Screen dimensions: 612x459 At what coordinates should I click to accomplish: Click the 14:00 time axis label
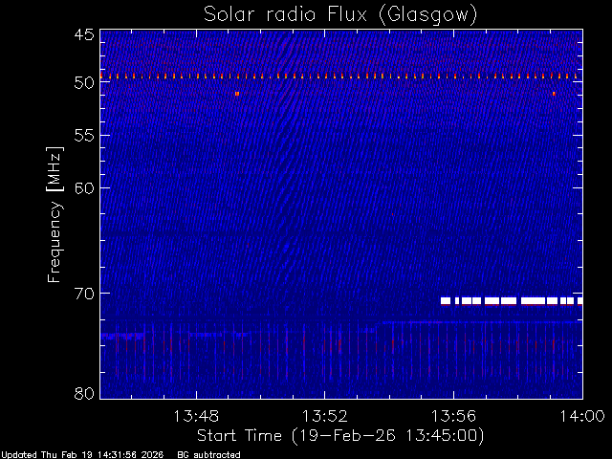pyautogui.click(x=582, y=416)
